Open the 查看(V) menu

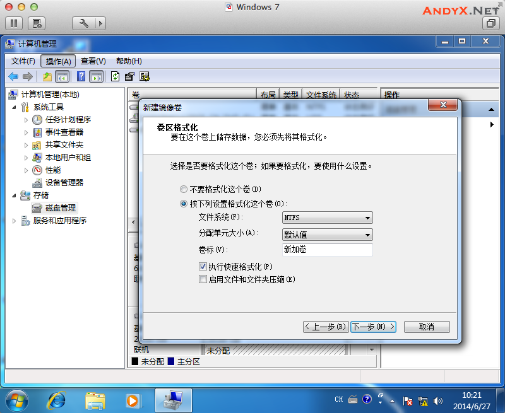pos(93,61)
